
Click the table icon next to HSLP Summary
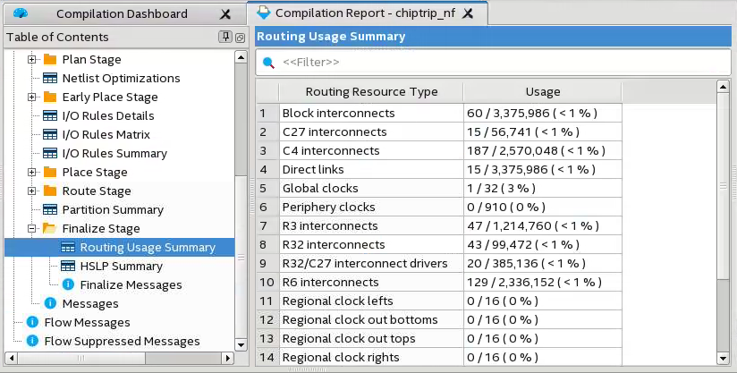pyautogui.click(x=68, y=266)
